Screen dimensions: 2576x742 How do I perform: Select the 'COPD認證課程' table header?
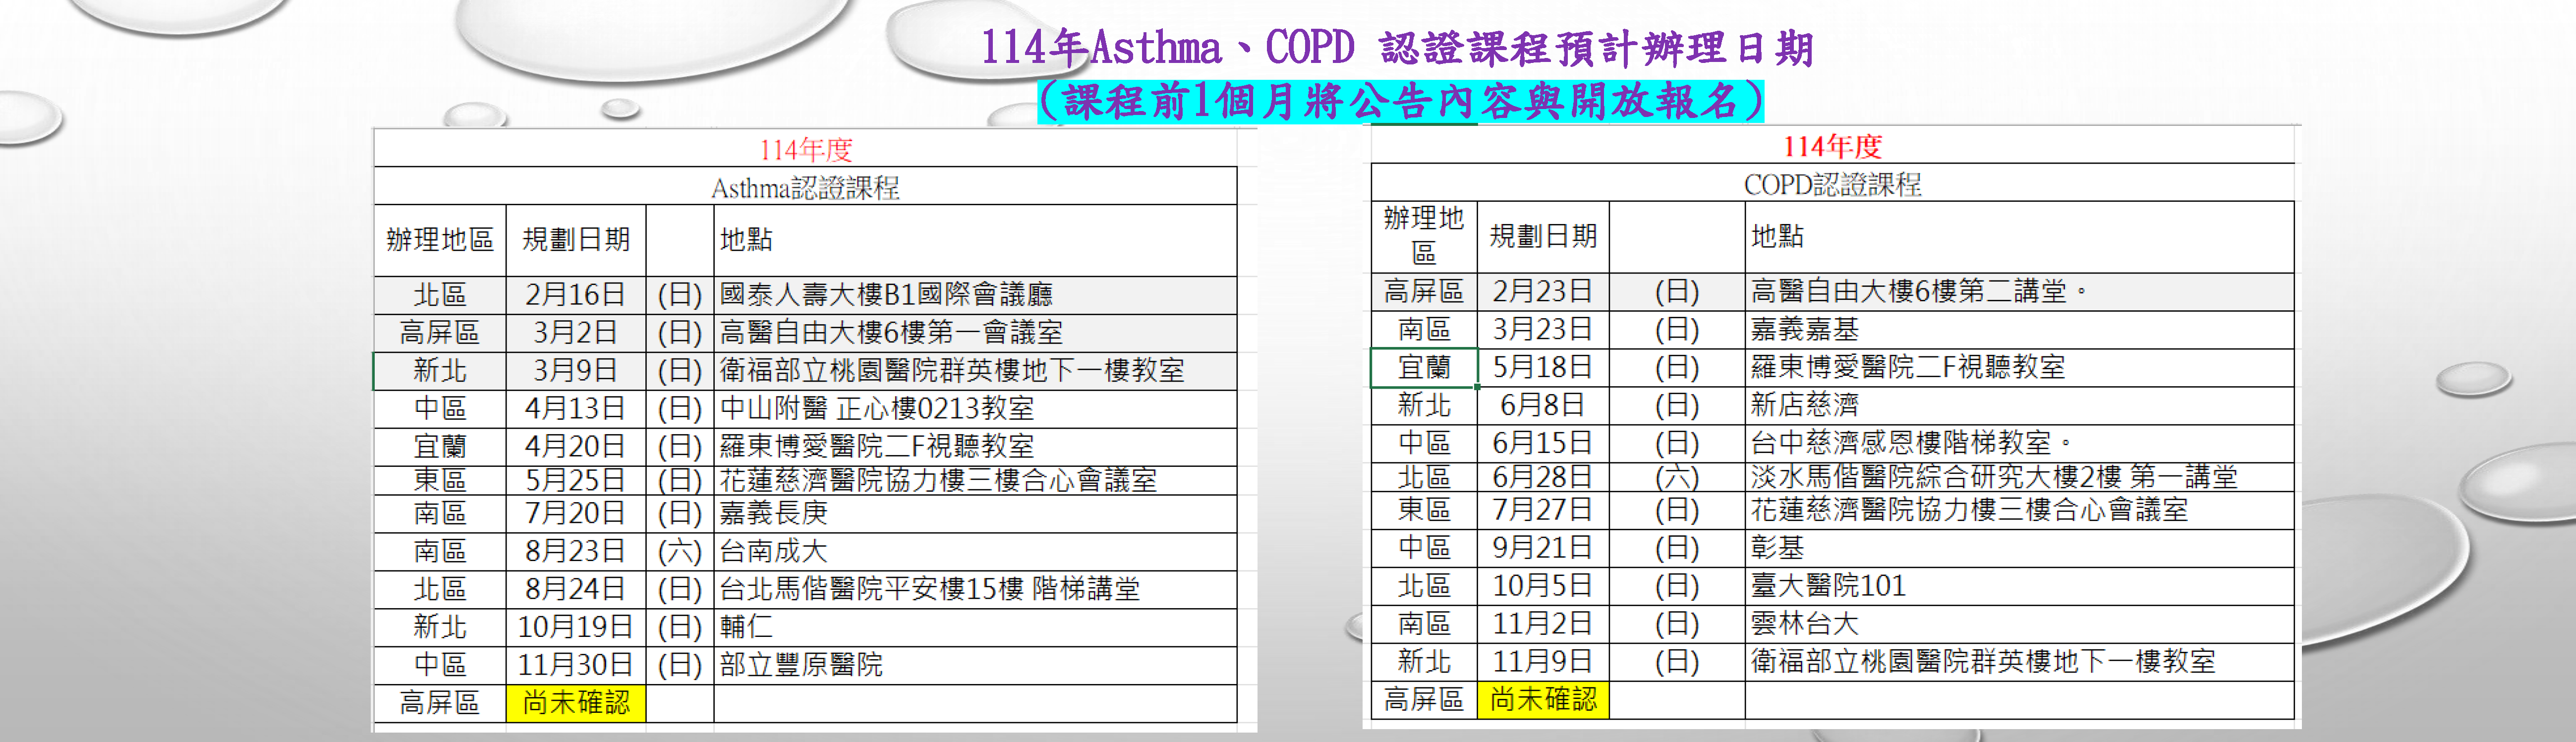tap(1832, 184)
